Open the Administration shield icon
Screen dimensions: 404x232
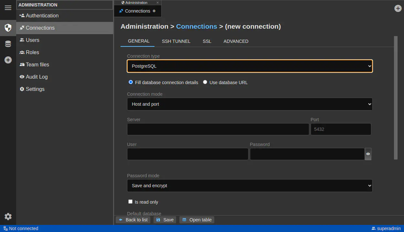tap(8, 28)
